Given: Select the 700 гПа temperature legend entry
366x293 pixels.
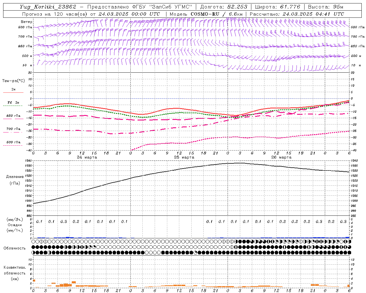Looking at the screenshot, I should pyautogui.click(x=13, y=129).
